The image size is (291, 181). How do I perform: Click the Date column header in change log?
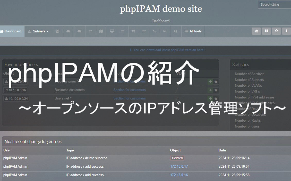pyautogui.click(x=222, y=150)
